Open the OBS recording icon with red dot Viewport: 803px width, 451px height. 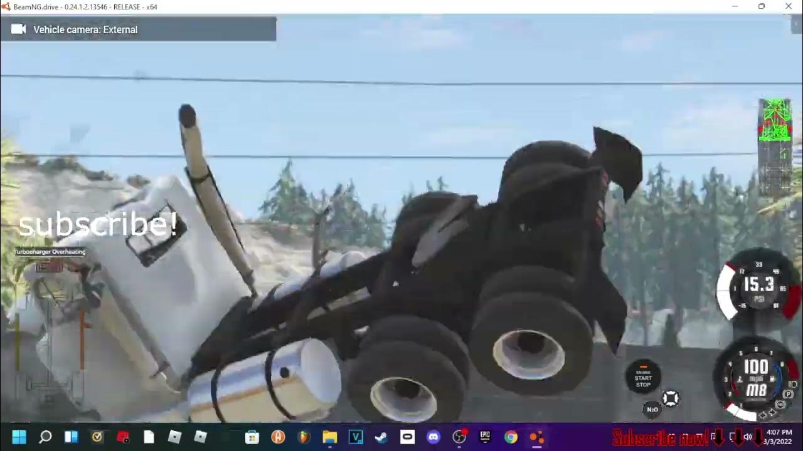[460, 437]
